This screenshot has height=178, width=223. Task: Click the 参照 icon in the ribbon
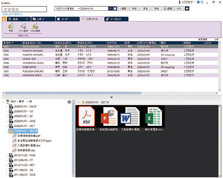tap(10, 27)
